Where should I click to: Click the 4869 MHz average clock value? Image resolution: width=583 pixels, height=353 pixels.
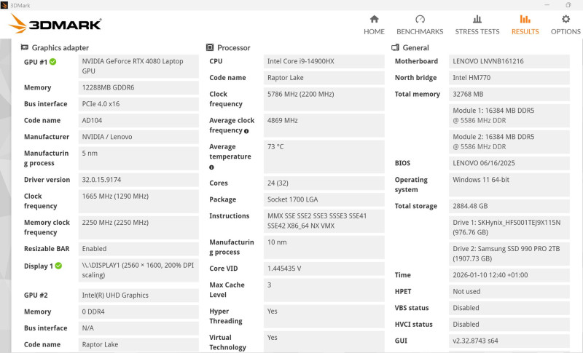[324, 125]
